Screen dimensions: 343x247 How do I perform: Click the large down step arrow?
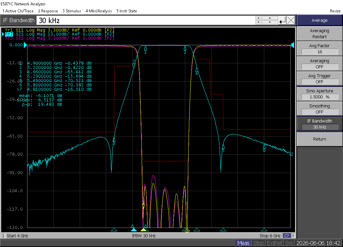[x=270, y=22]
